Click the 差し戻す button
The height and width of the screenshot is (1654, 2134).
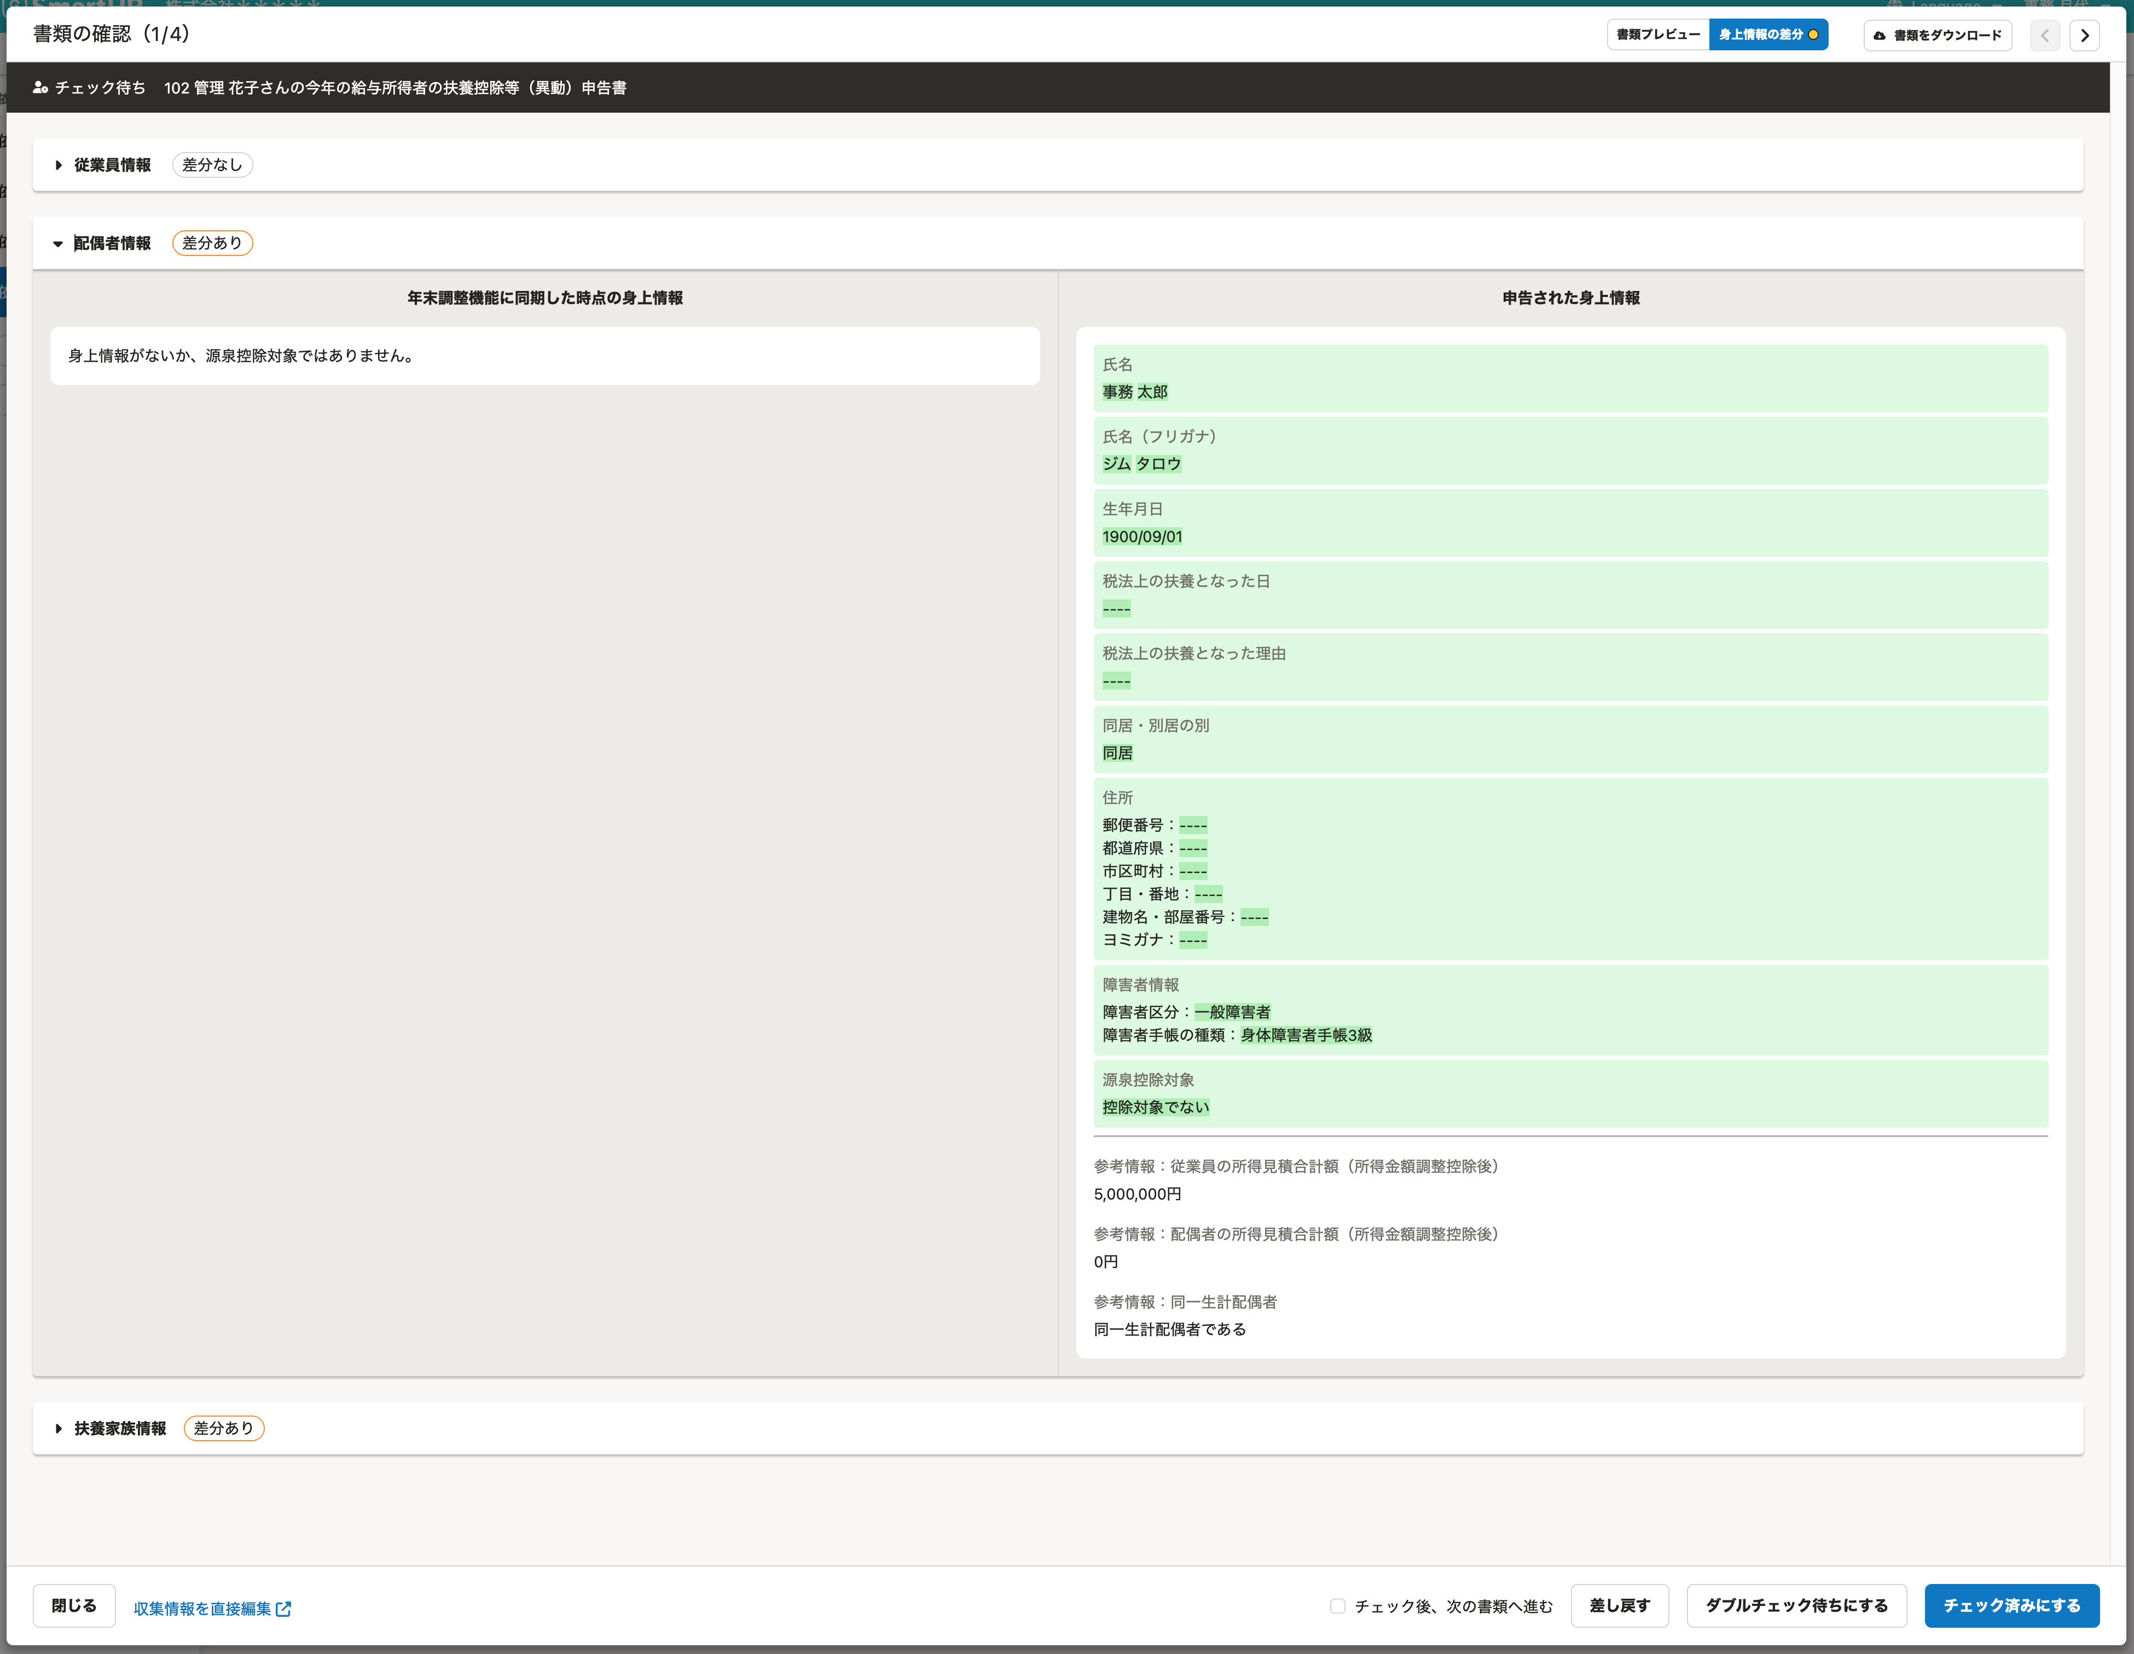1619,1606
